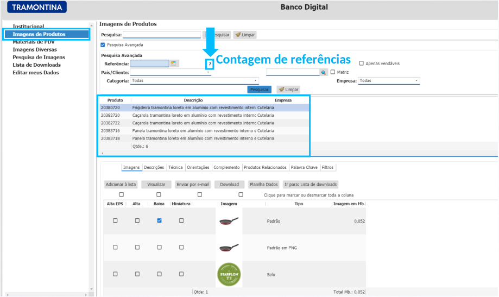499x297 pixels.
Task: Click the Visualizar button
Action: 156,185
